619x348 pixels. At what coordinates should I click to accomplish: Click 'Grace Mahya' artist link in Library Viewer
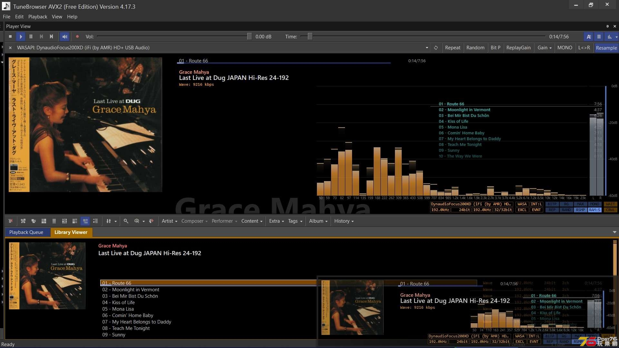point(113,246)
